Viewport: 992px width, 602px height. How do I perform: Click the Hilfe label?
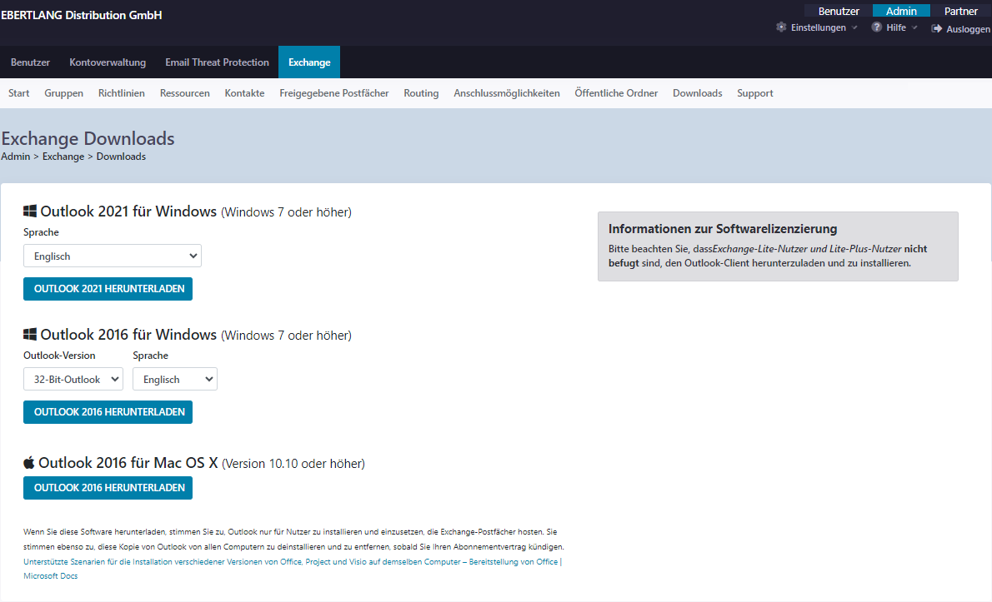pos(896,27)
